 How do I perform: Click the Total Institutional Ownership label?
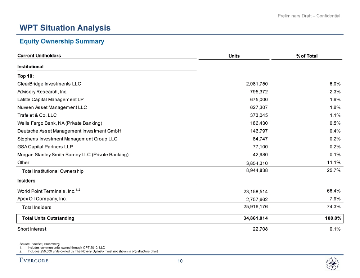(x=53, y=171)
